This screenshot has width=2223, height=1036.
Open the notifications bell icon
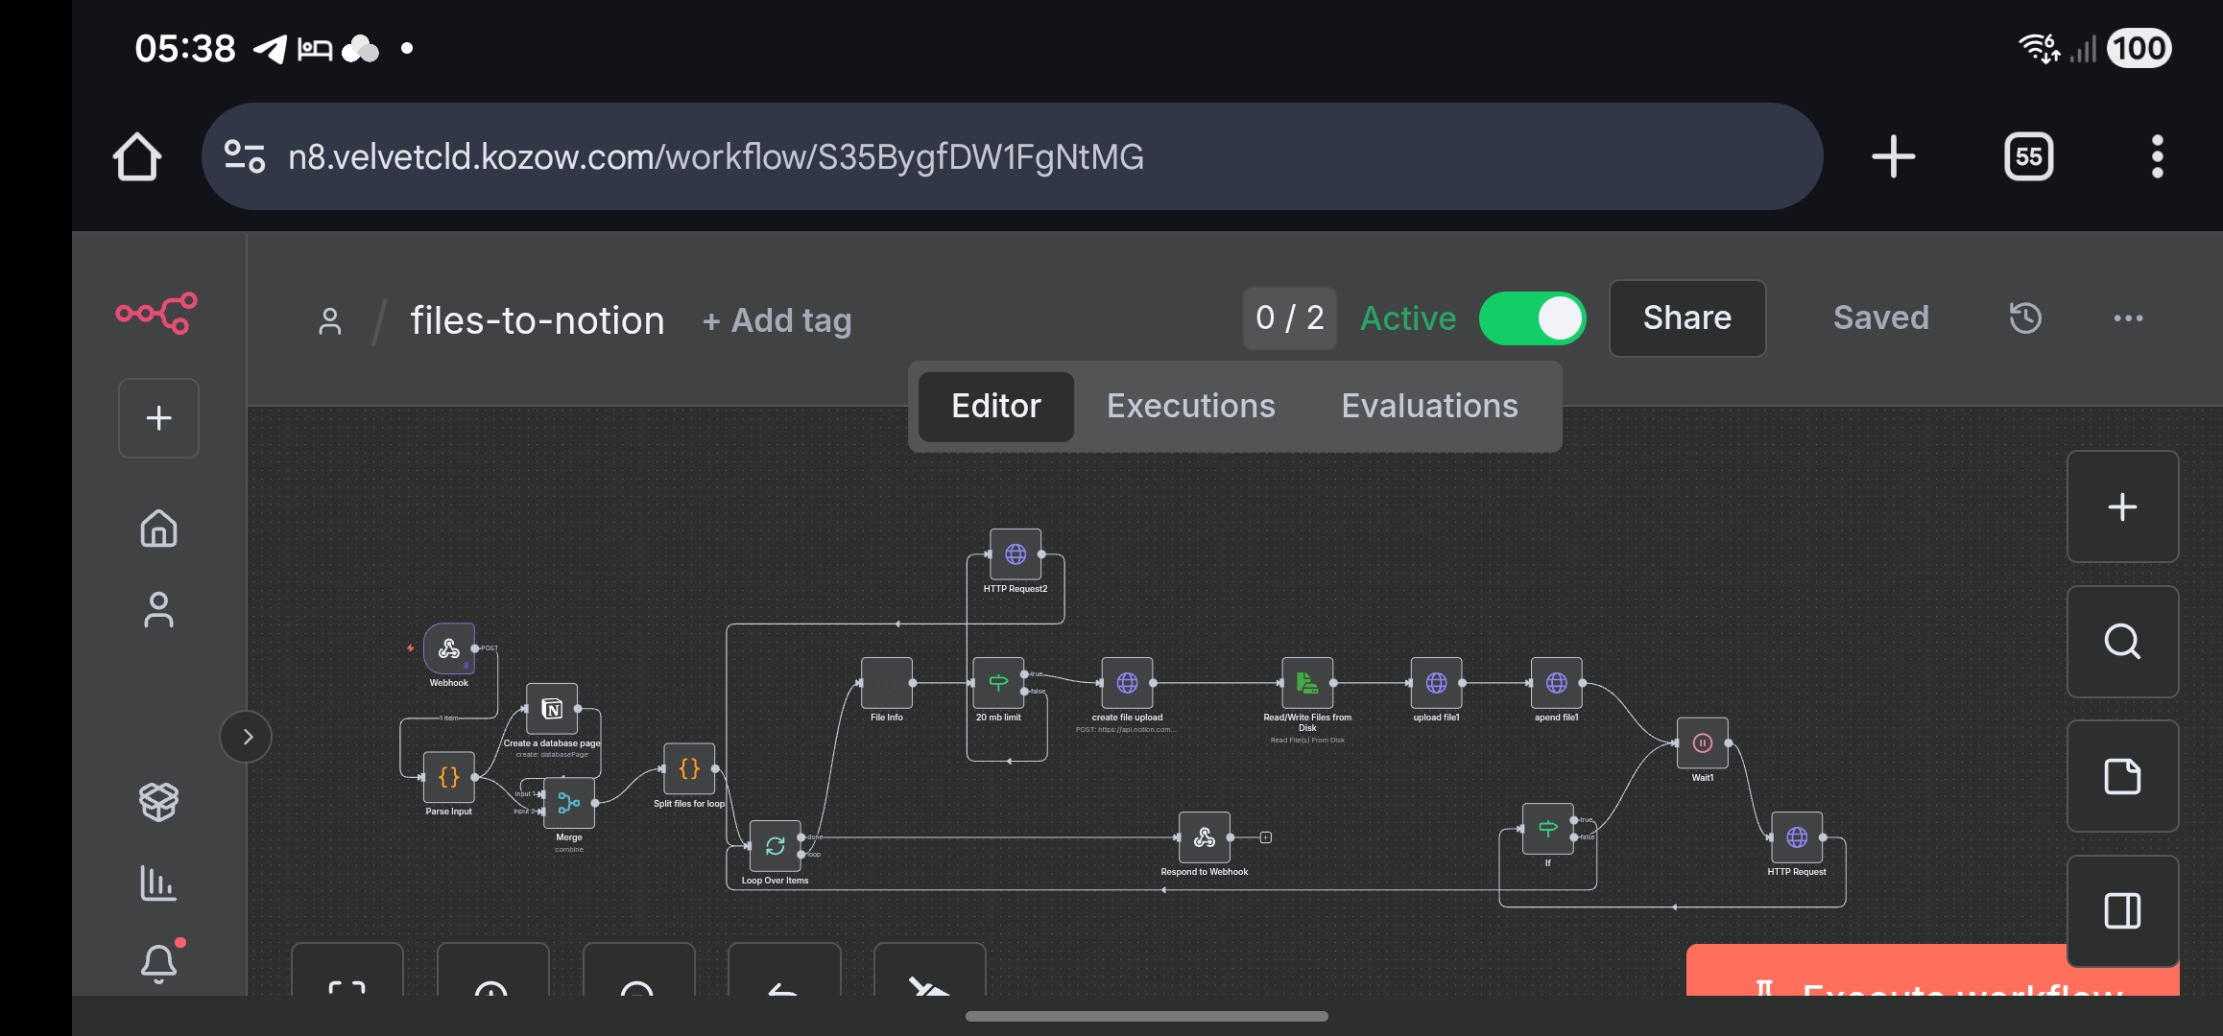click(158, 962)
